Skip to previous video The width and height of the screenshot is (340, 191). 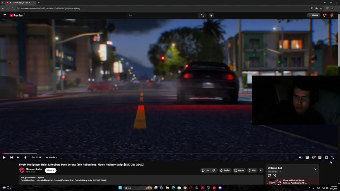[12, 157]
